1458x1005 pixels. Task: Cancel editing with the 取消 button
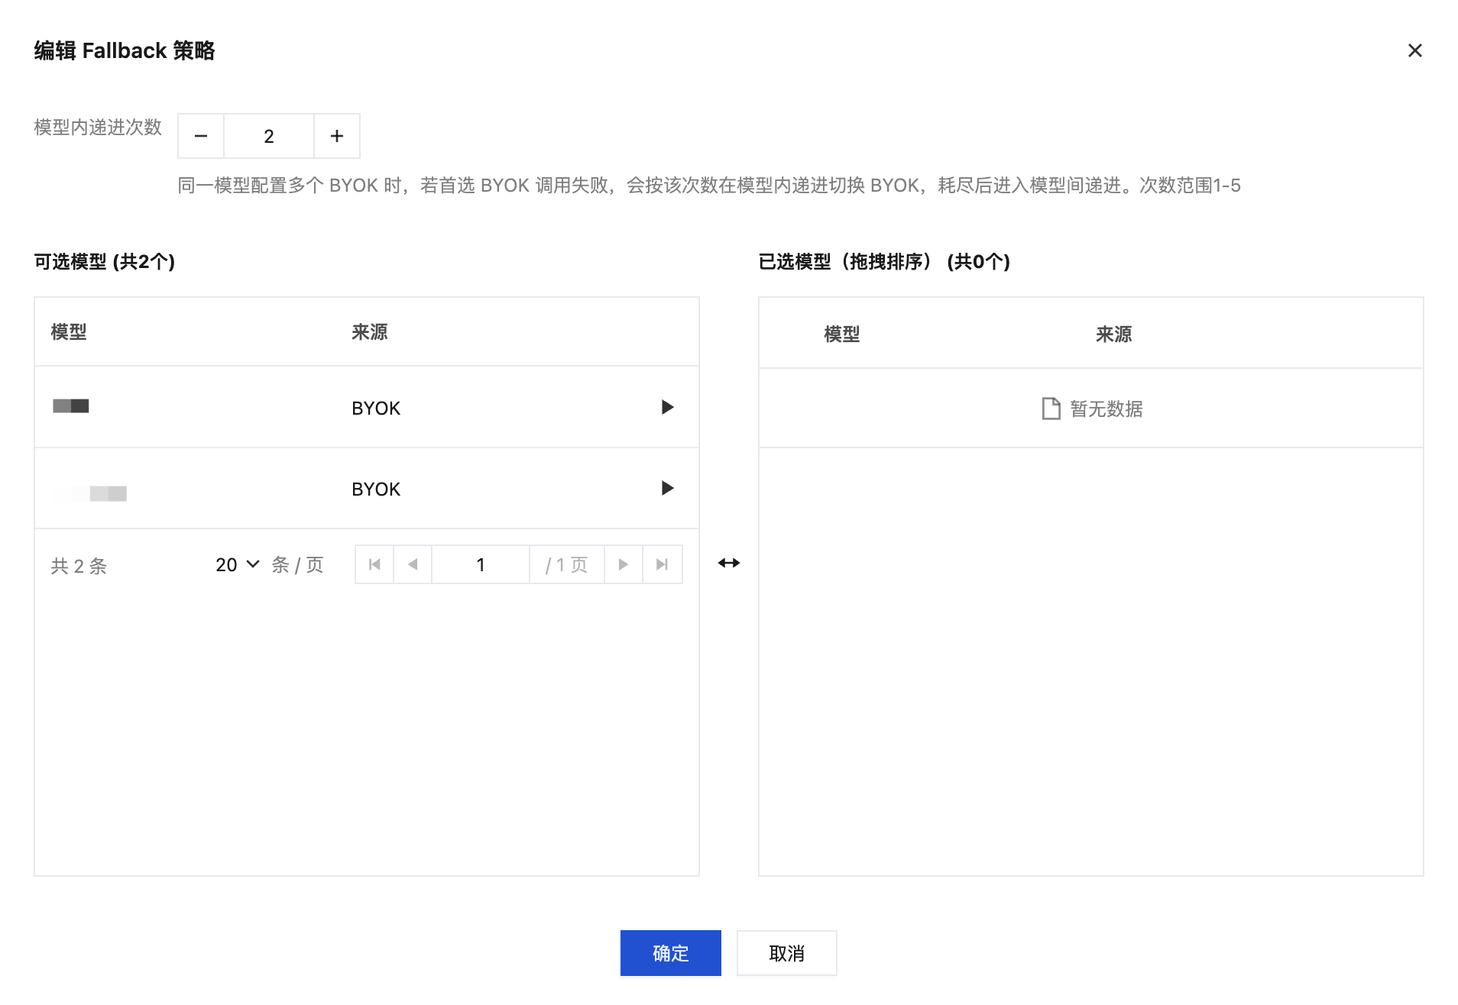(x=787, y=953)
